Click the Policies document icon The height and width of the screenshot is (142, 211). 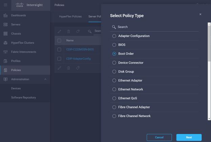tap(5, 70)
